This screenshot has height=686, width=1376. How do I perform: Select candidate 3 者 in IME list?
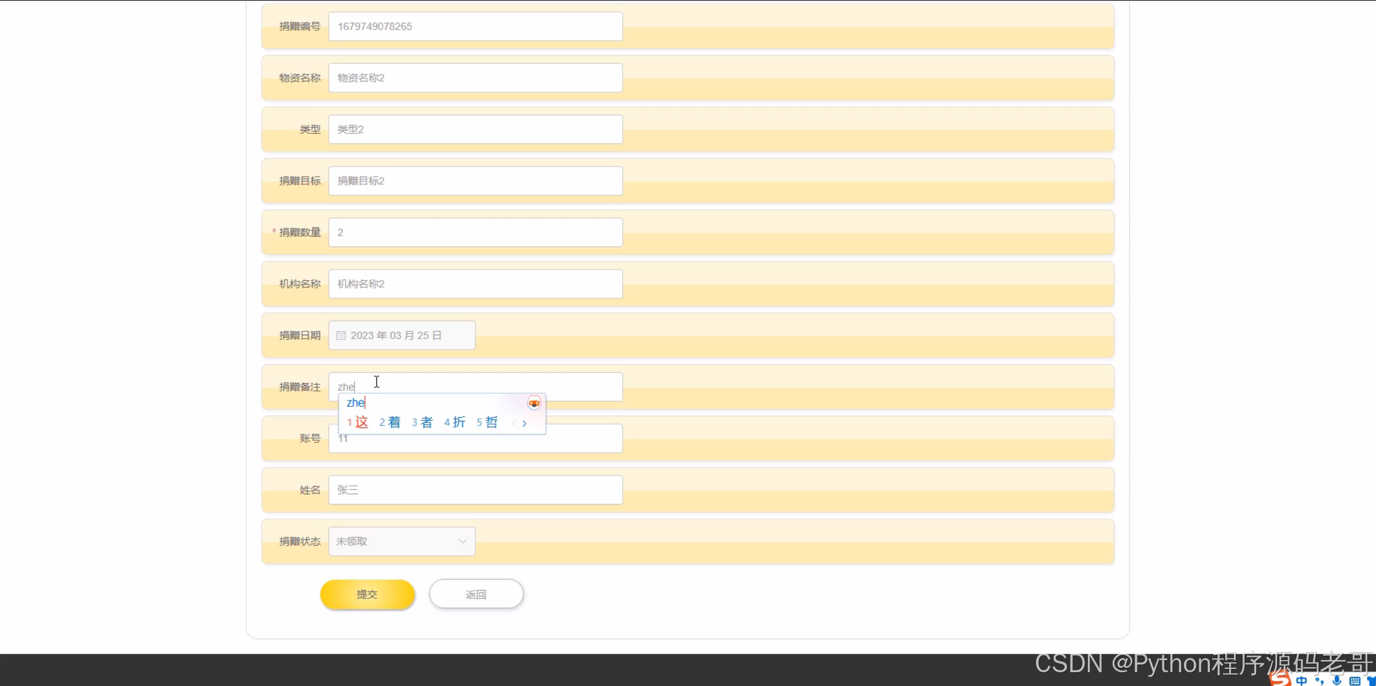422,422
